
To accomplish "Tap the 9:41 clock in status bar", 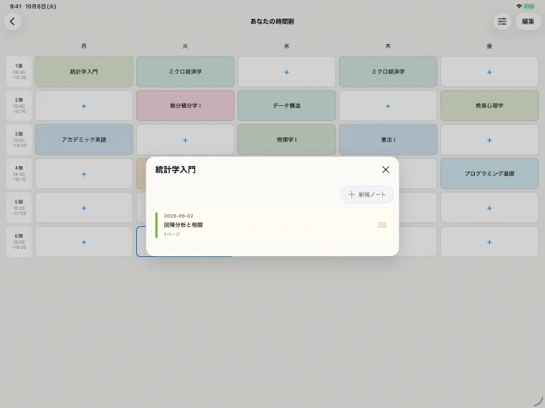I will [16, 6].
